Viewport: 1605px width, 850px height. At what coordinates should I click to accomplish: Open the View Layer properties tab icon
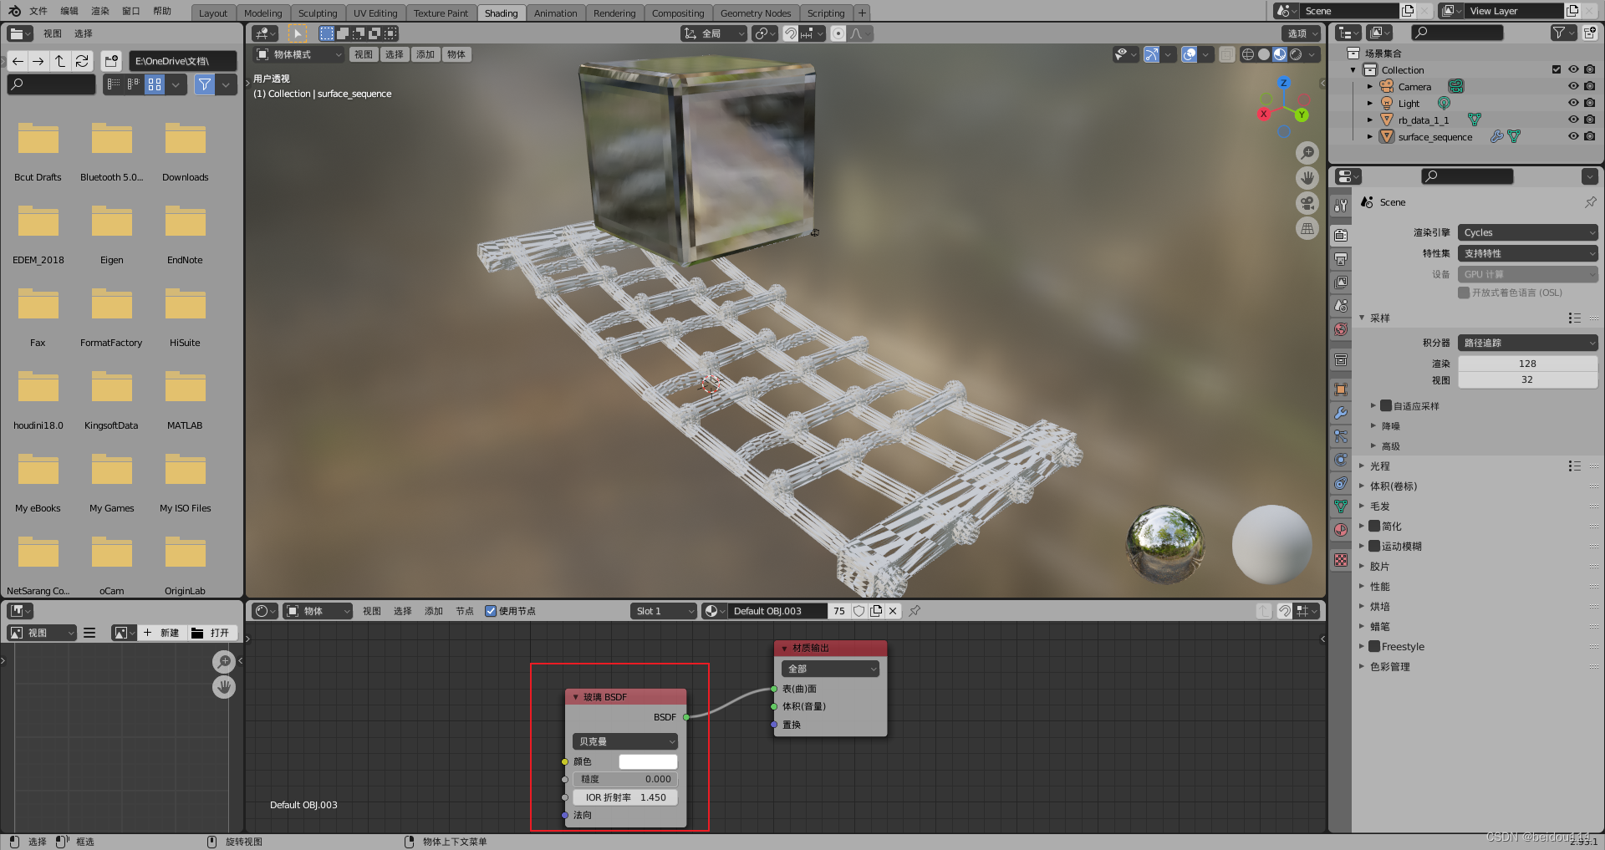[x=1341, y=282]
